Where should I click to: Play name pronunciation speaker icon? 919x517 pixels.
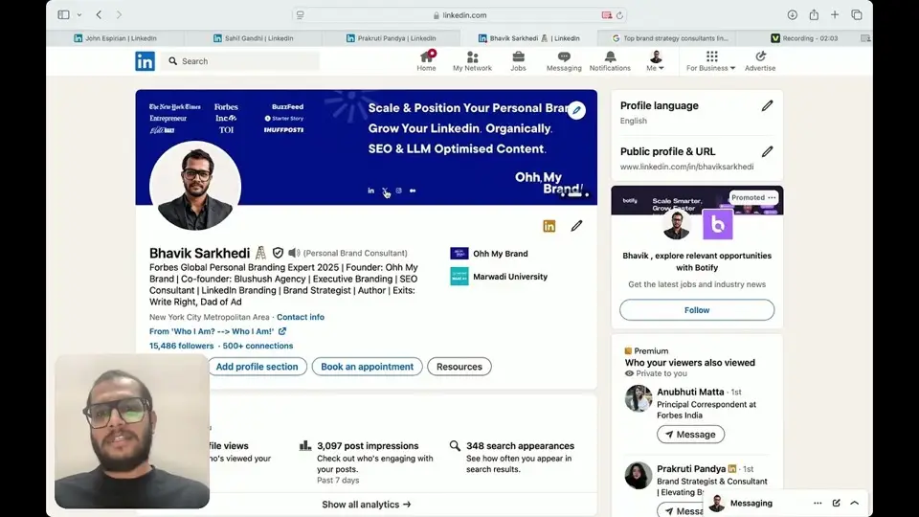(x=294, y=253)
